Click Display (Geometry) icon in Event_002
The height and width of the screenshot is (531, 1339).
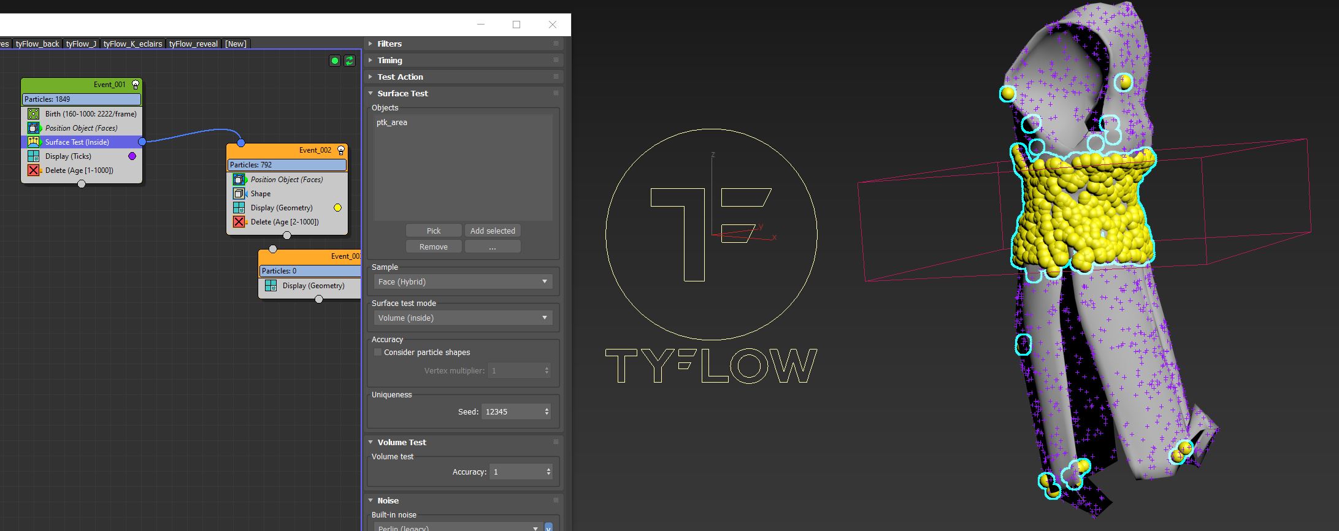(x=239, y=208)
